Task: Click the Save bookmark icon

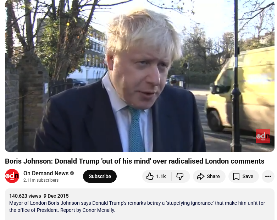Action: point(236,176)
